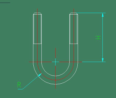The height and width of the screenshot is (98, 116).
Task: Select the green H dimension label
Action: pos(98,38)
